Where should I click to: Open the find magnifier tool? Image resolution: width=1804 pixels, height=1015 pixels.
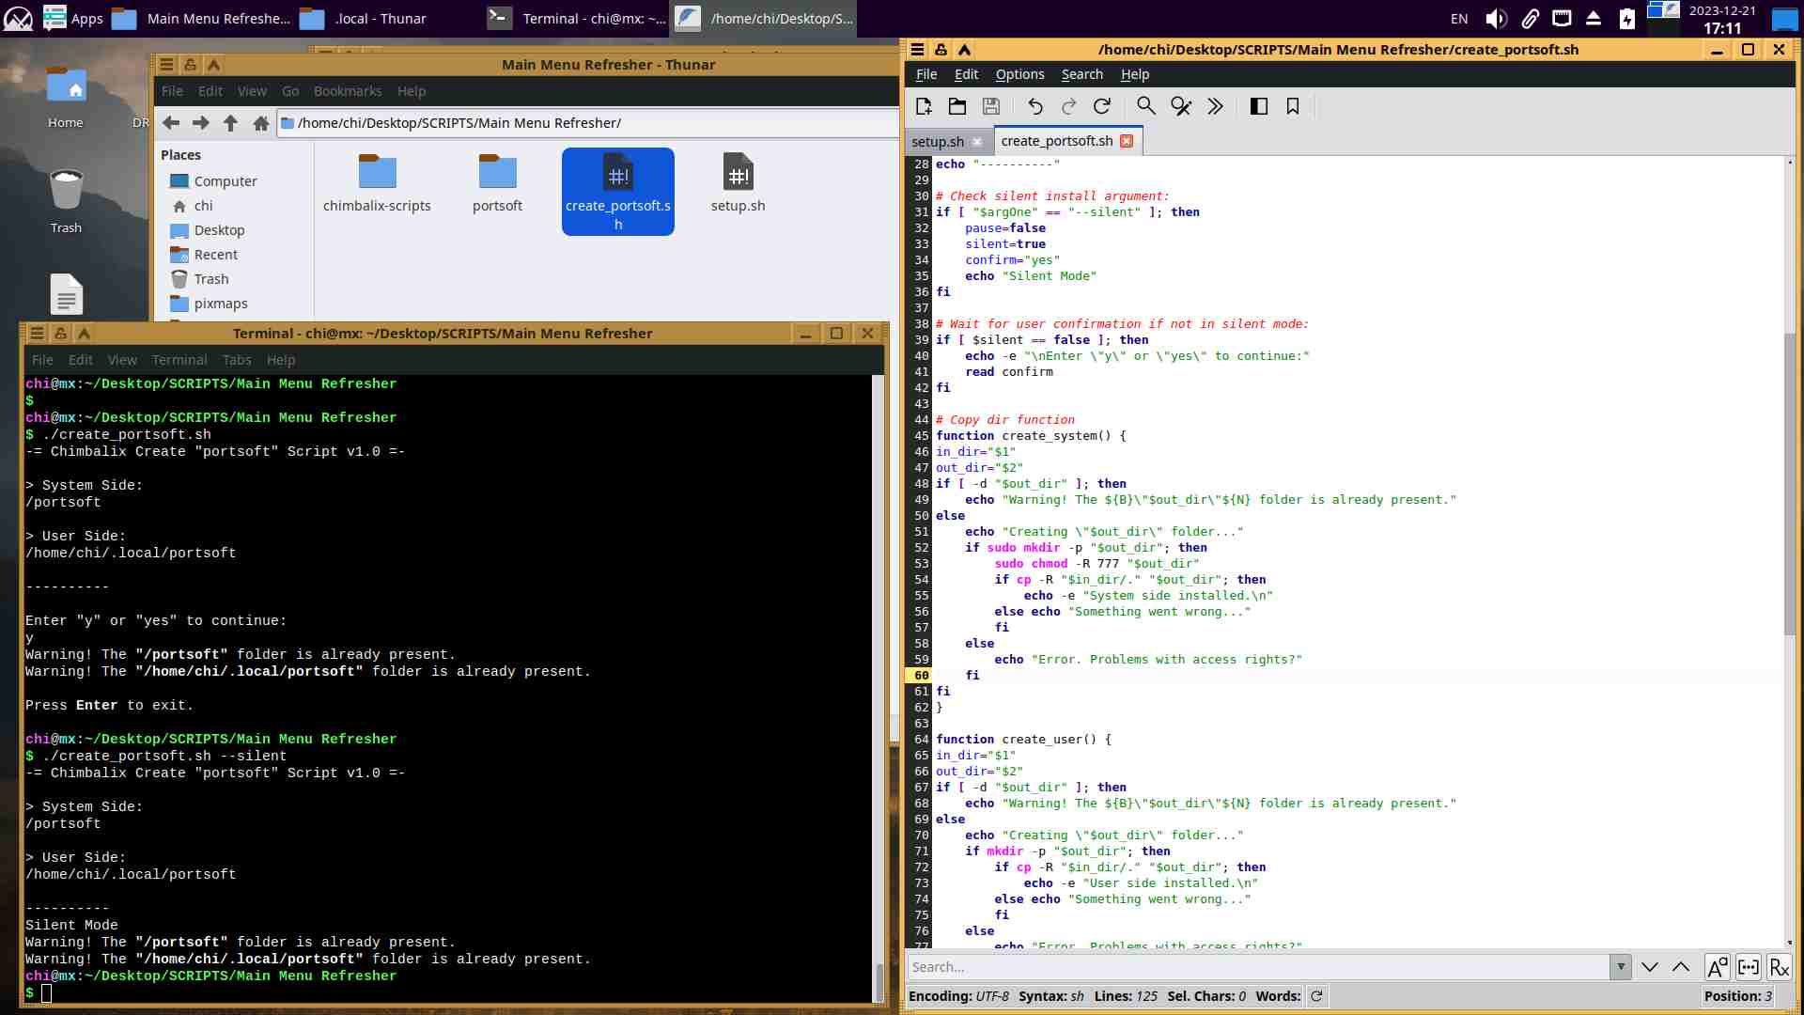point(1145,106)
